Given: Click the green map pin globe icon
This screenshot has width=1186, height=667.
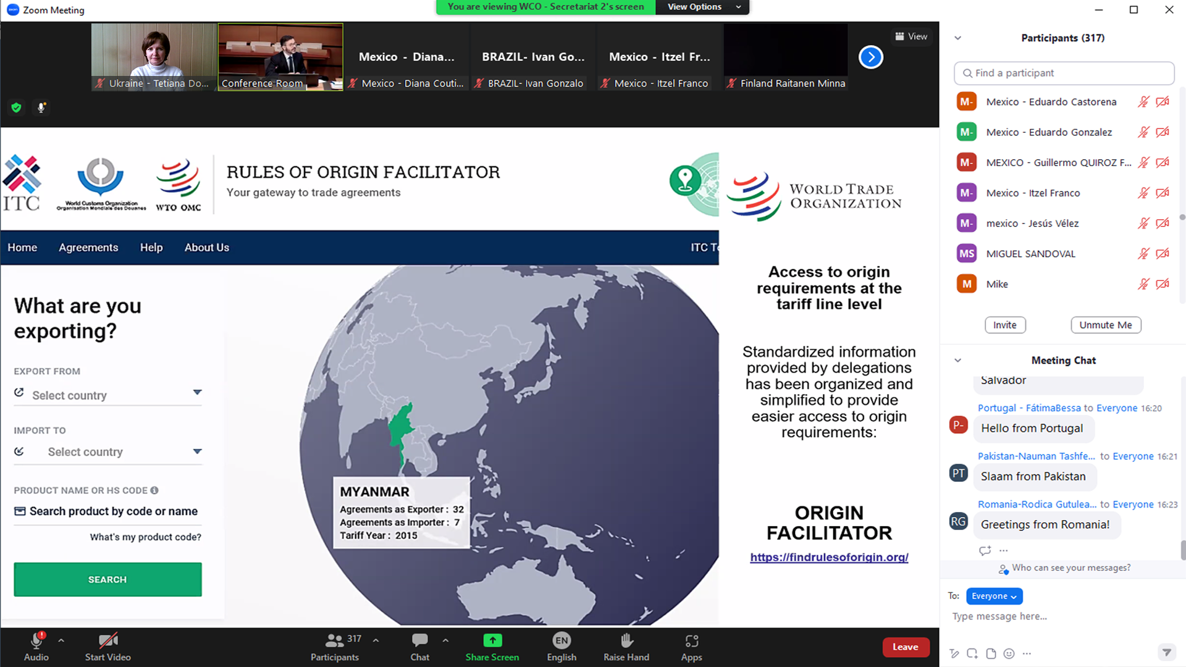Looking at the screenshot, I should (685, 180).
